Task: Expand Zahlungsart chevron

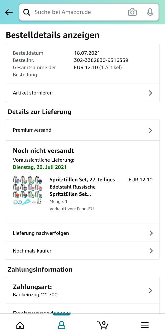Action: tap(150, 291)
